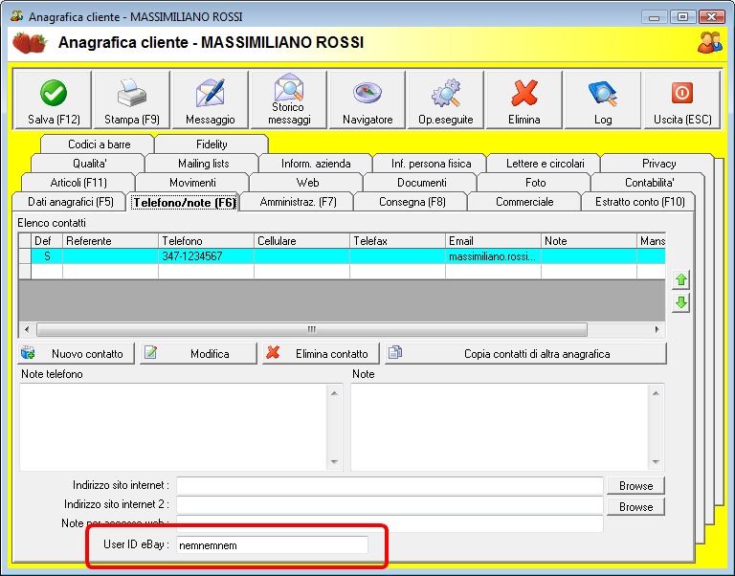735x576 pixels.
Task: Click the users icon in header
Action: (709, 43)
